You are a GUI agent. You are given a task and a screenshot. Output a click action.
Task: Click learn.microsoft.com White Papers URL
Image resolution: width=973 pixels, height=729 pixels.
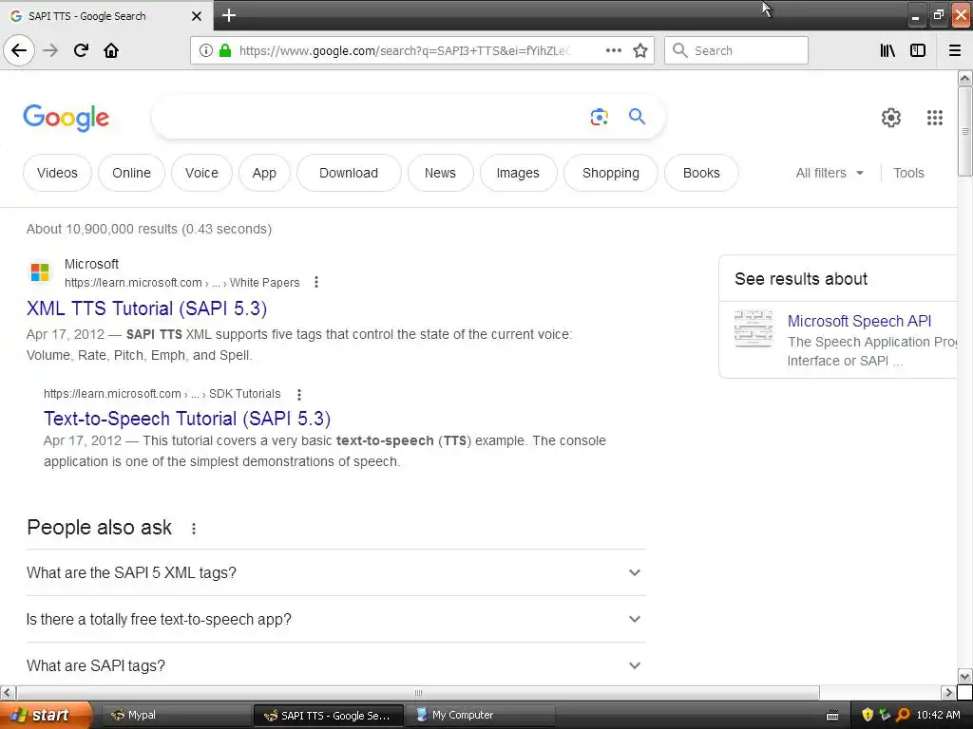pyautogui.click(x=181, y=283)
